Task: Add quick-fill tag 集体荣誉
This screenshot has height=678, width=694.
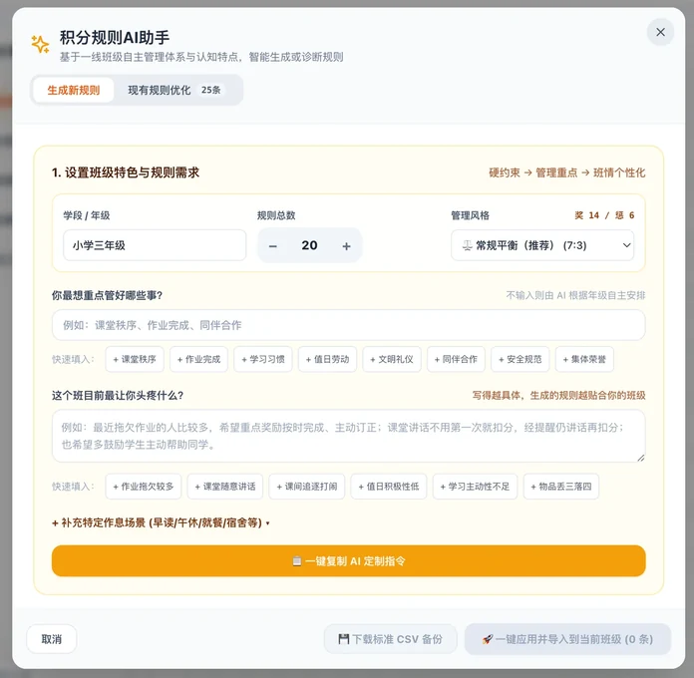Action: click(584, 359)
